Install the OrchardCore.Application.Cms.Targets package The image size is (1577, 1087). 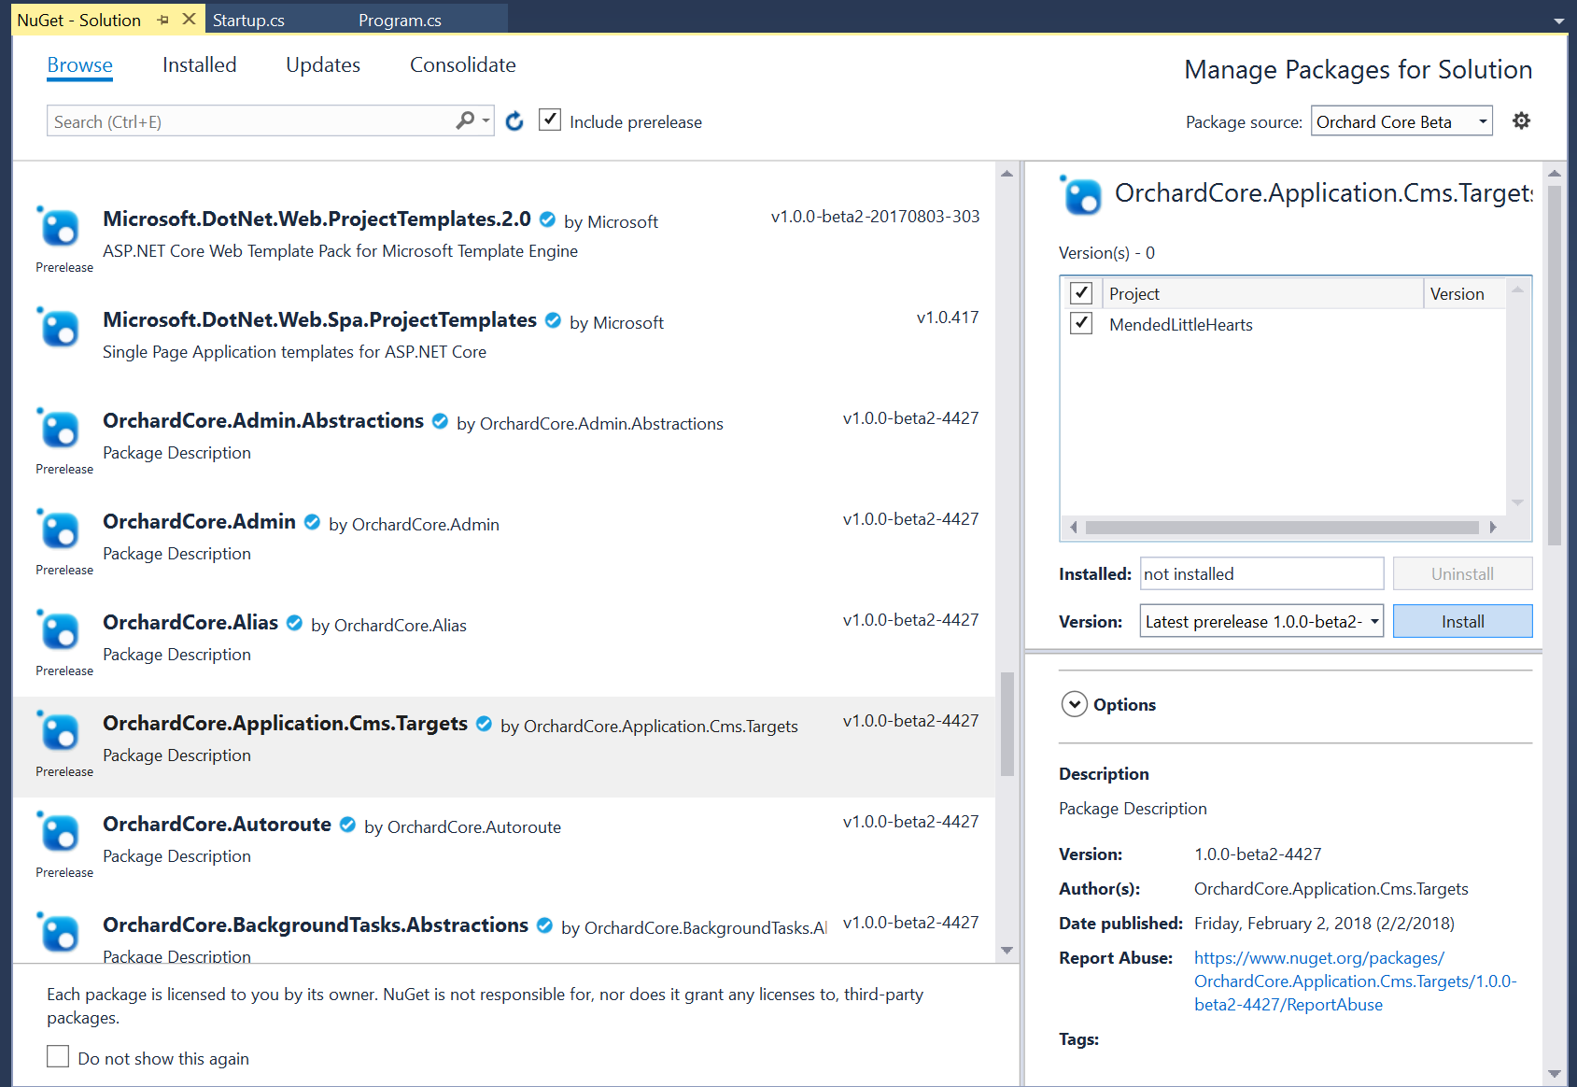click(x=1461, y=621)
